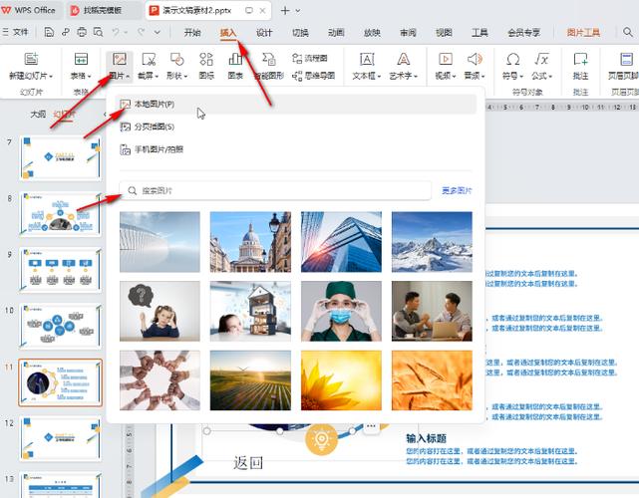
Task: Click the Print Preview icon
Action: (98, 32)
